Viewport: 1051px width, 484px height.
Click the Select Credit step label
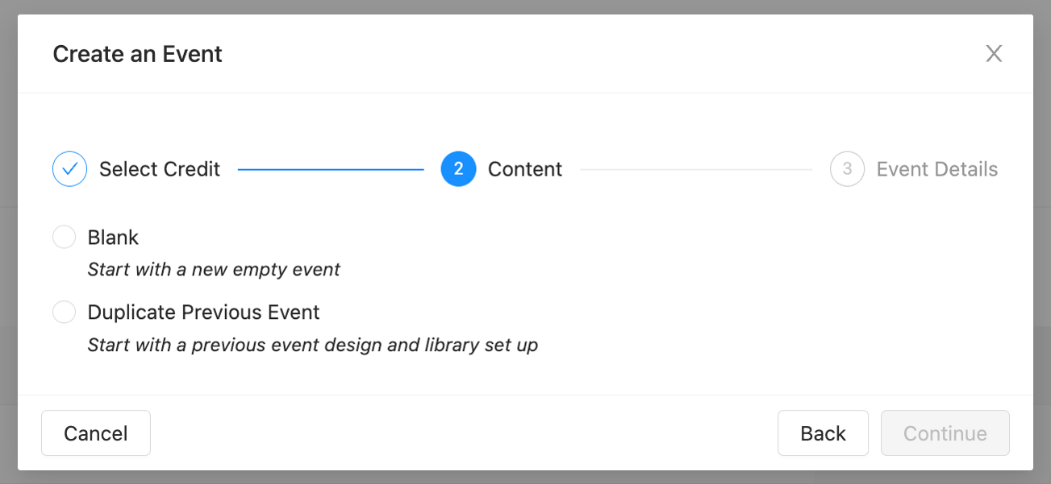tap(159, 168)
